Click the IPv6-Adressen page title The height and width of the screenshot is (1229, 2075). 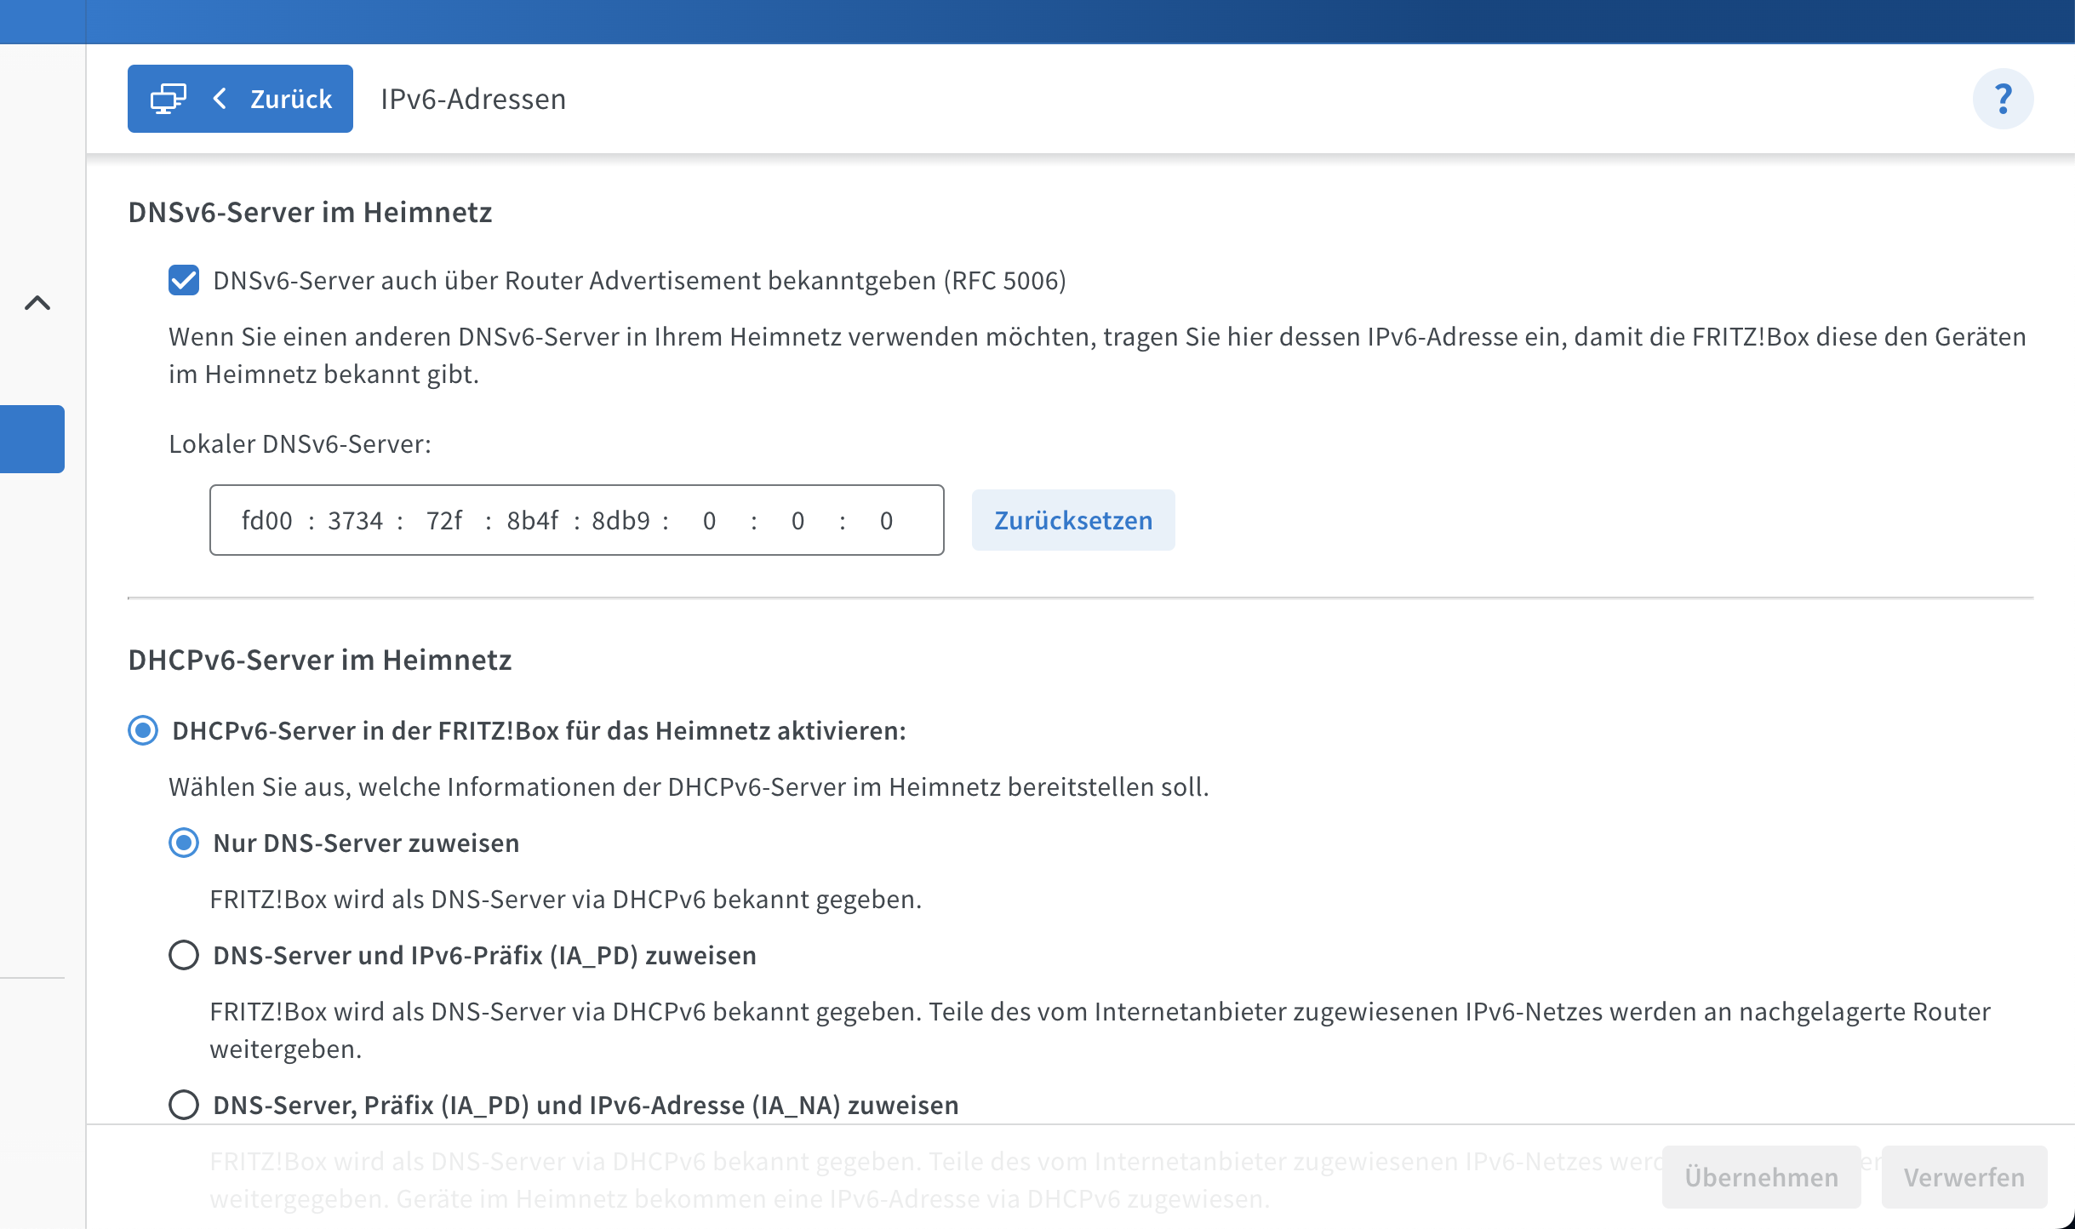pyautogui.click(x=473, y=99)
